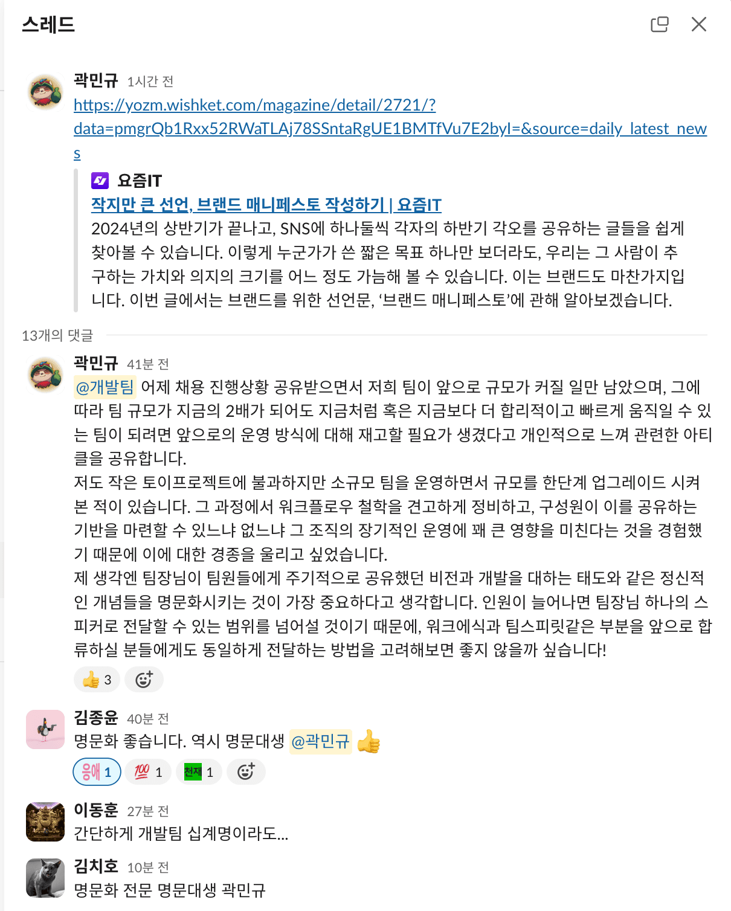Click the '10분 전' timestamp on 김치호's reply
The image size is (731, 911).
pos(147,868)
